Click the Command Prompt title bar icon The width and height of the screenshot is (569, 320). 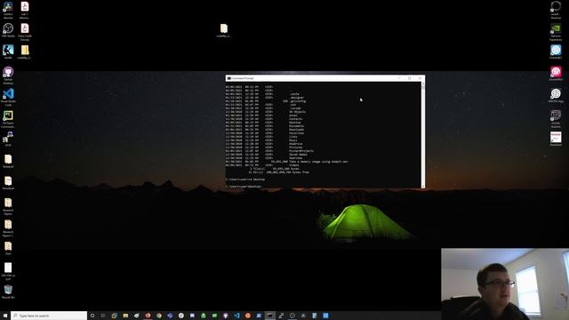[x=229, y=78]
